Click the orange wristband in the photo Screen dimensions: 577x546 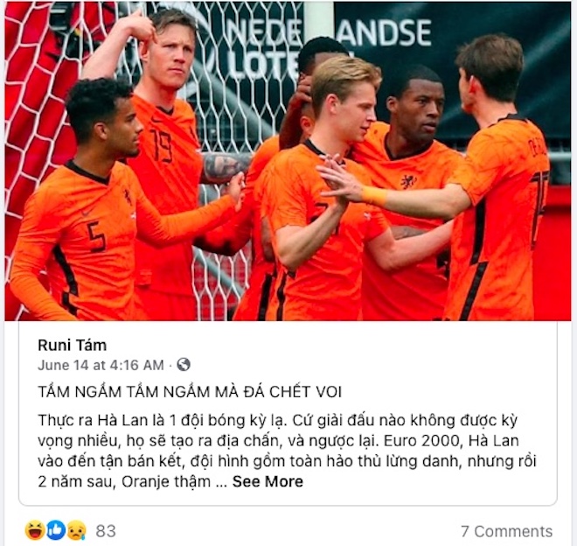tap(374, 196)
